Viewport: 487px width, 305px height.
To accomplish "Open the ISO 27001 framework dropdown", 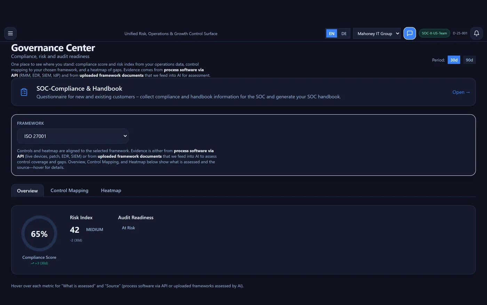I will [72, 136].
